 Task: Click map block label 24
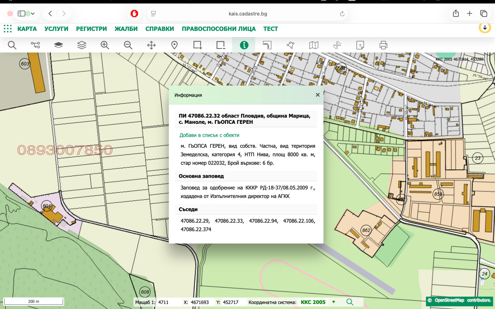click(484, 273)
